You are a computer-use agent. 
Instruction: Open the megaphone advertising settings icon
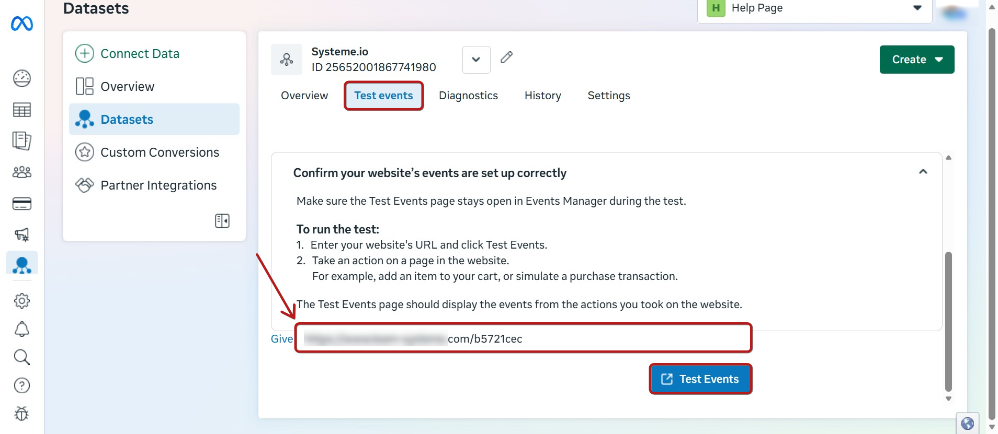pos(22,234)
